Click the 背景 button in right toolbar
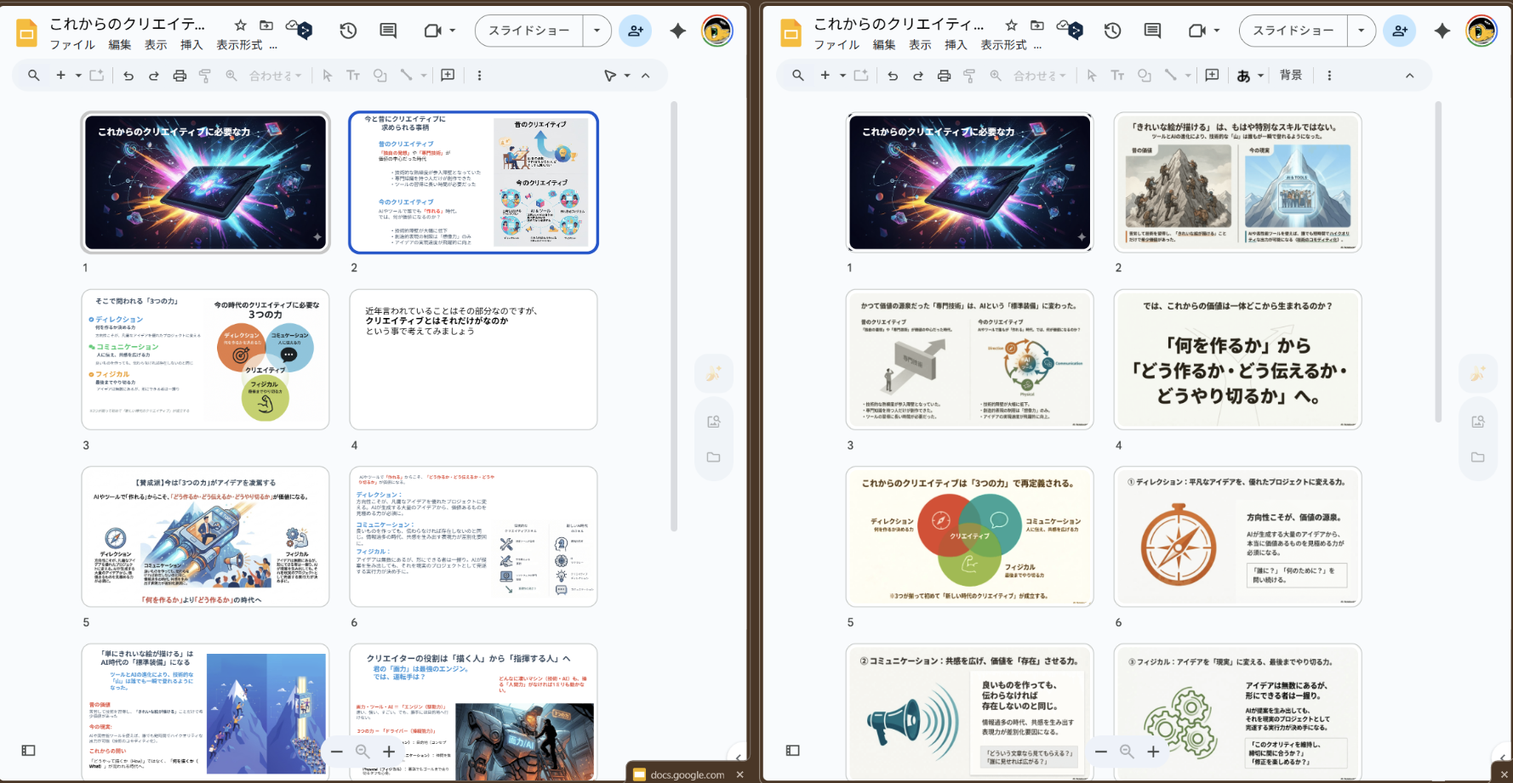This screenshot has width=1513, height=783. coord(1290,76)
